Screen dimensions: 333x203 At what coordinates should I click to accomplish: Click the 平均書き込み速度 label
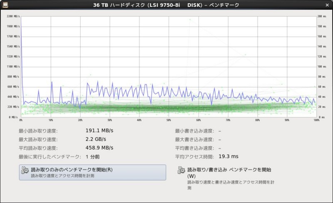pos(194,148)
